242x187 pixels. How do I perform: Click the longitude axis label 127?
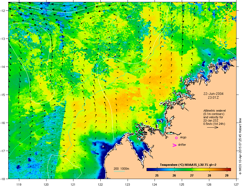click(x=236, y=185)
